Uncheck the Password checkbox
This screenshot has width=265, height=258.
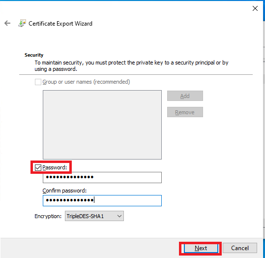pyautogui.click(x=38, y=167)
